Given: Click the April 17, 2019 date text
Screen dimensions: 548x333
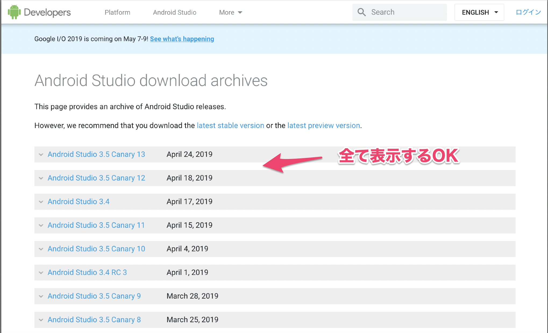Looking at the screenshot, I should pos(190,202).
